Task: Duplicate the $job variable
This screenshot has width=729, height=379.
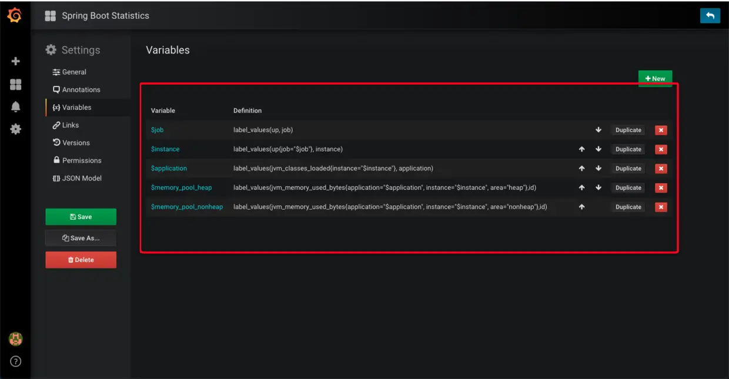Action: [x=628, y=130]
